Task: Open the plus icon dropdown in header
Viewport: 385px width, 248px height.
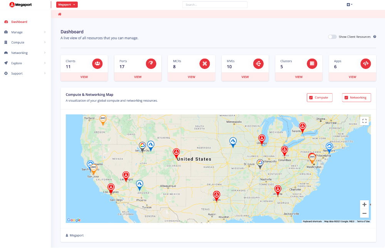Action: pyautogui.click(x=350, y=5)
